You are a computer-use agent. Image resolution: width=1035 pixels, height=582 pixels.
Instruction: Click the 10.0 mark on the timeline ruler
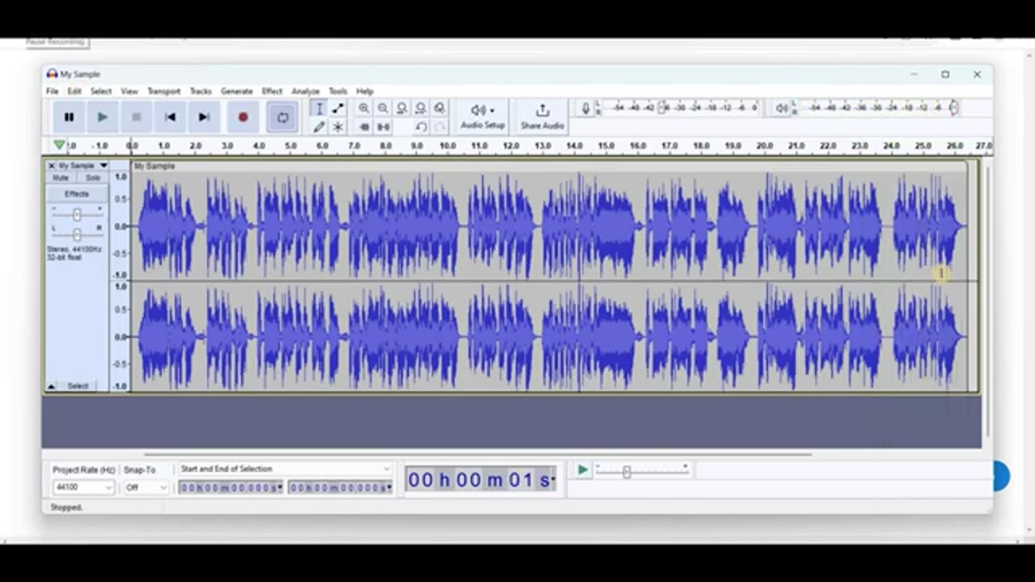pyautogui.click(x=447, y=145)
